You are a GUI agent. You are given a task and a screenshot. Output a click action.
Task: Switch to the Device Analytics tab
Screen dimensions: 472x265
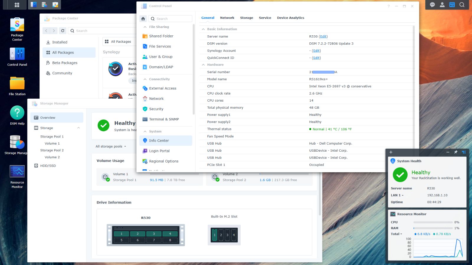(291, 18)
